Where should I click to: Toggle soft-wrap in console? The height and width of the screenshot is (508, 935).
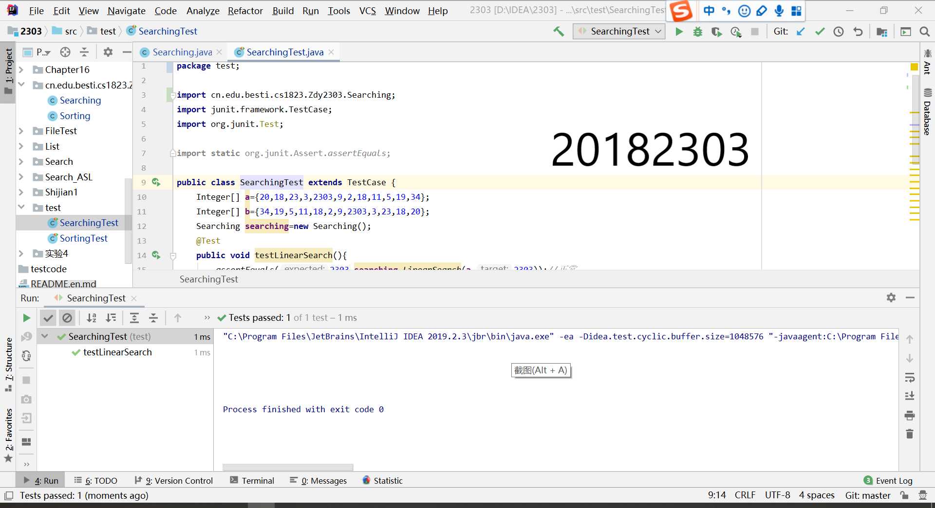(910, 377)
